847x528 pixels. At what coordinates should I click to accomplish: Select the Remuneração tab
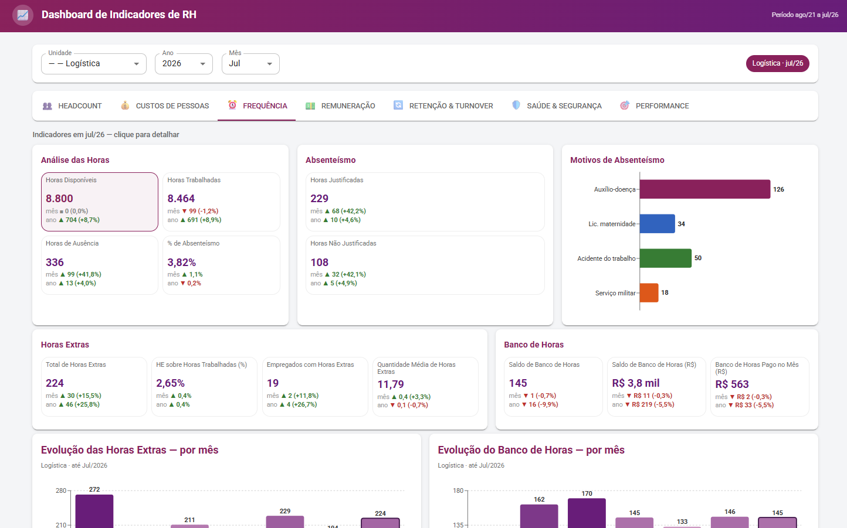[x=340, y=106]
